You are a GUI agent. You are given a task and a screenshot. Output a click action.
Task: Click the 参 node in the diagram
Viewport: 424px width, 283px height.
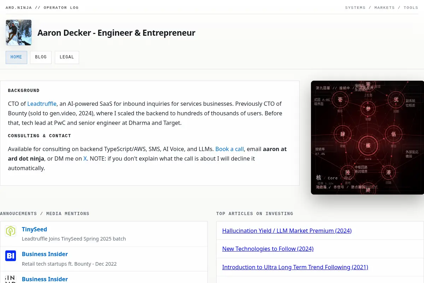(368, 109)
